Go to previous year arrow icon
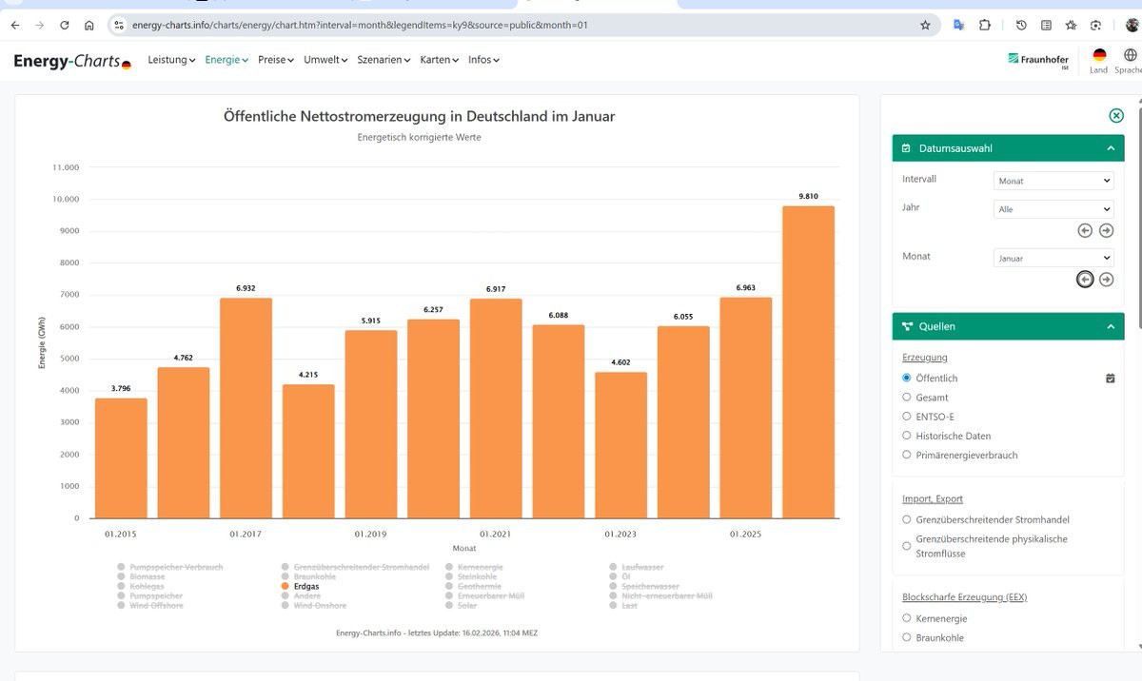The width and height of the screenshot is (1142, 681). 1085,230
